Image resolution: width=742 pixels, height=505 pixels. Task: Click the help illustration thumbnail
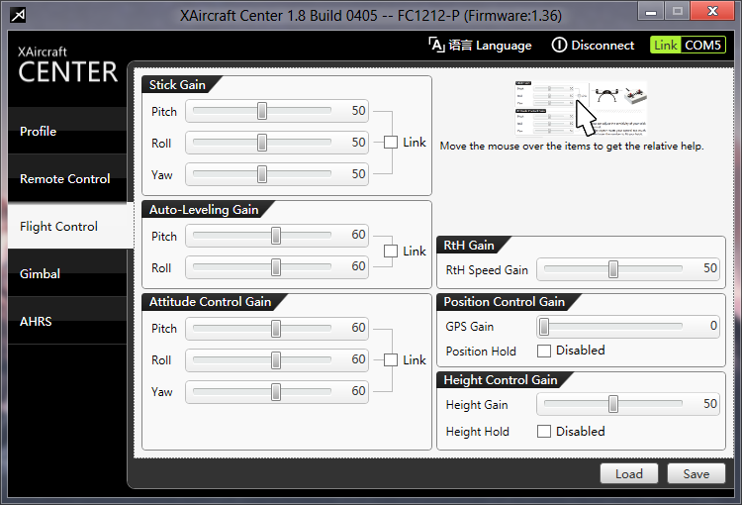click(581, 108)
